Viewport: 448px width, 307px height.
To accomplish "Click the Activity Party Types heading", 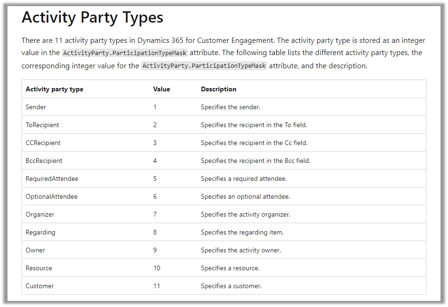I will pos(92,18).
